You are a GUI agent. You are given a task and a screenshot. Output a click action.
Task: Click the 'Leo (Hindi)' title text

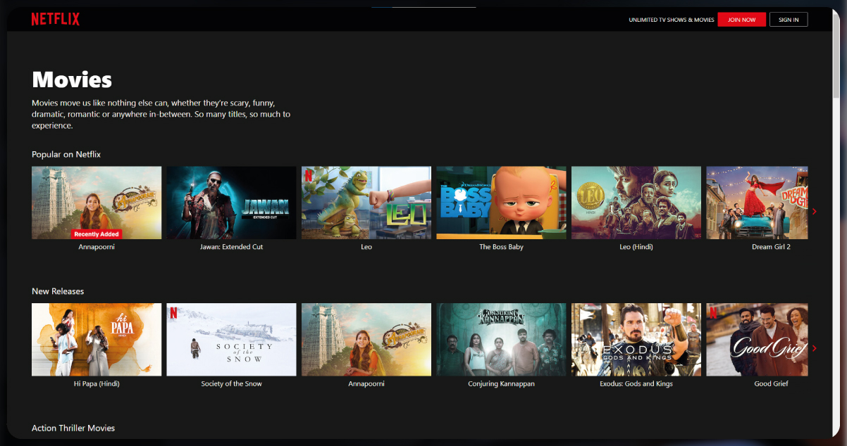pos(636,247)
